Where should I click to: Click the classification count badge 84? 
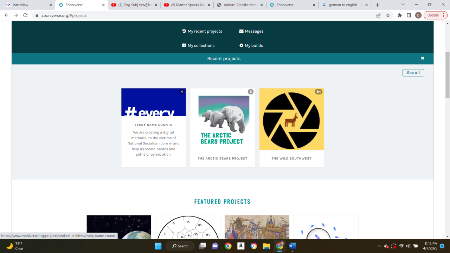point(319,92)
